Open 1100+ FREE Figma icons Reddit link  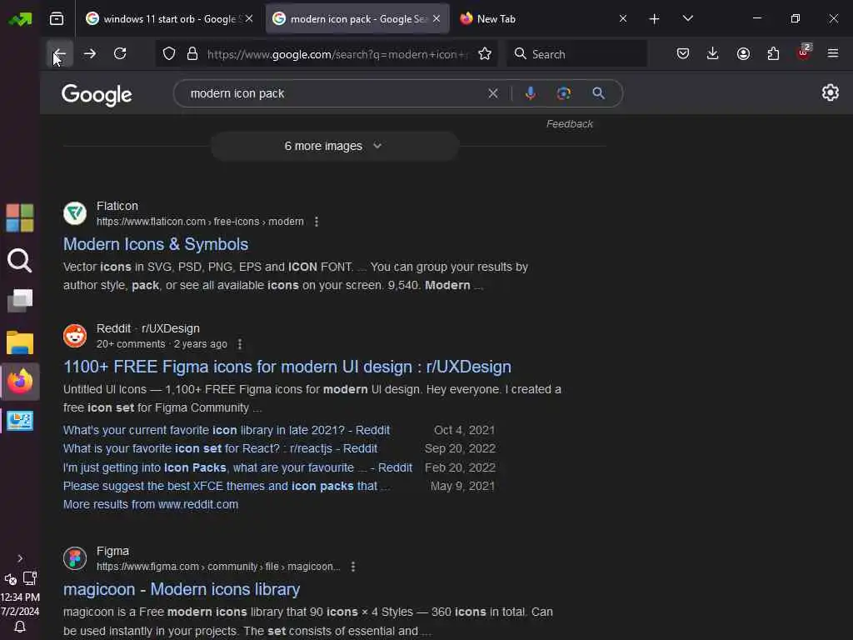click(287, 367)
